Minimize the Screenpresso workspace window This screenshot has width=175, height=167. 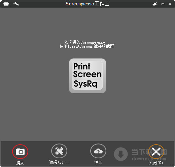click(x=163, y=4)
